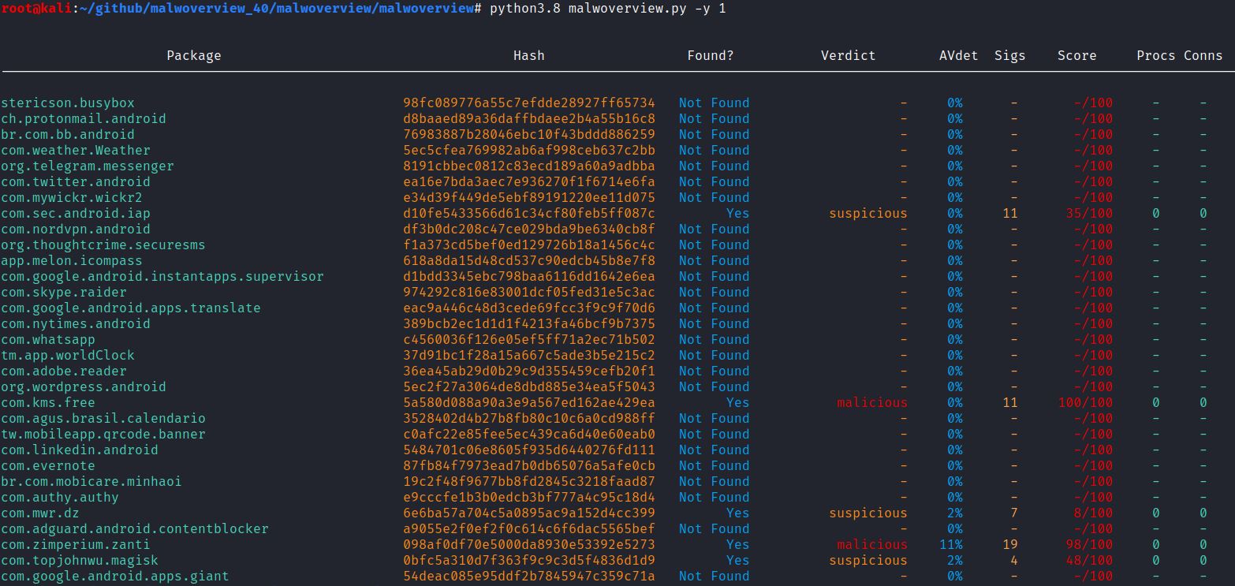Click the Sigs value 19

1010,544
